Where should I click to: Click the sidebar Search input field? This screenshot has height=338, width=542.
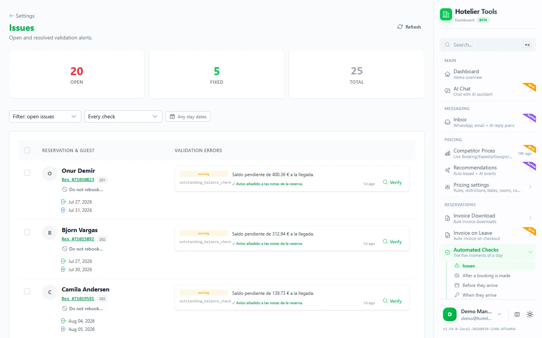pos(488,45)
